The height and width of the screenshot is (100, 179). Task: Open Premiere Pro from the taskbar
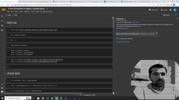point(70,98)
